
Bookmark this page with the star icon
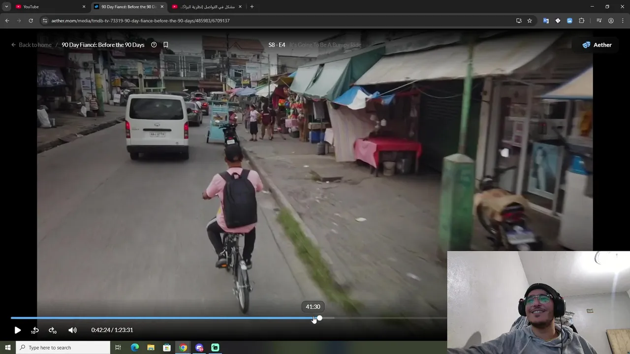(530, 21)
